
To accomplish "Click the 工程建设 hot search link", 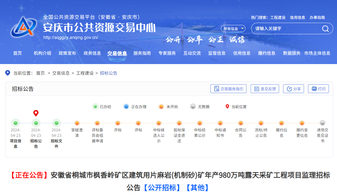I will coord(278,18).
